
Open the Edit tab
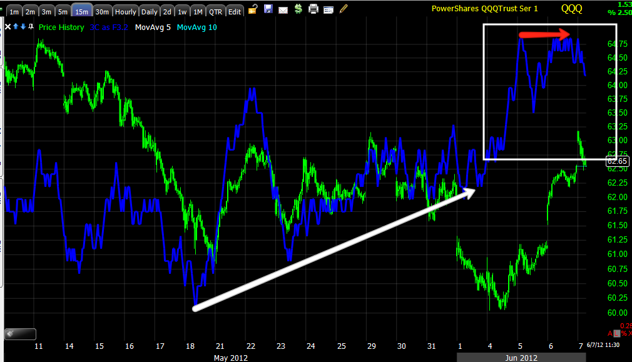click(x=235, y=11)
